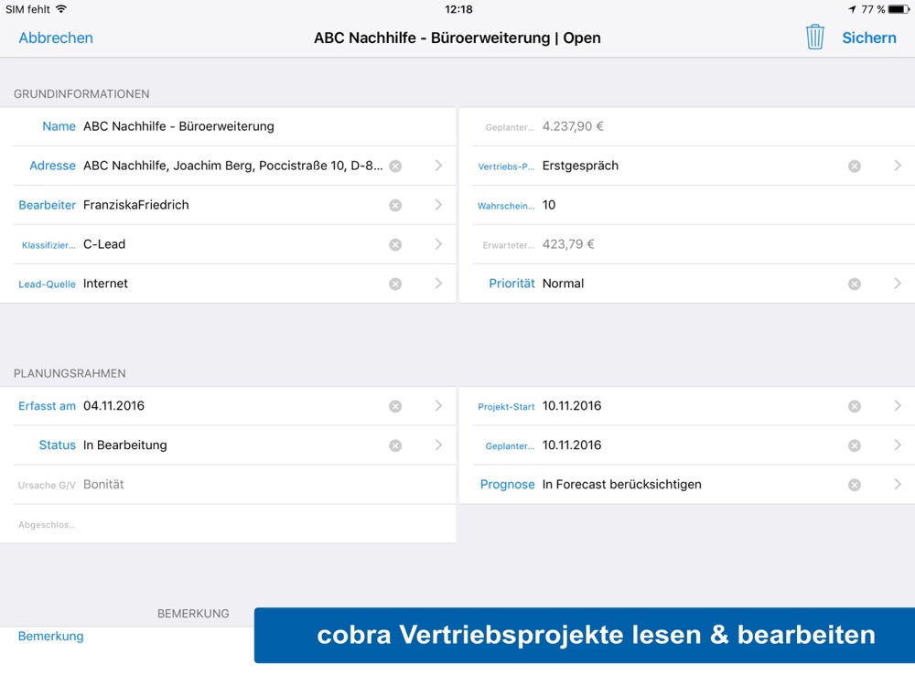Clear the Priorität Normal value
Screen dimensions: 915x686
pyautogui.click(x=855, y=284)
